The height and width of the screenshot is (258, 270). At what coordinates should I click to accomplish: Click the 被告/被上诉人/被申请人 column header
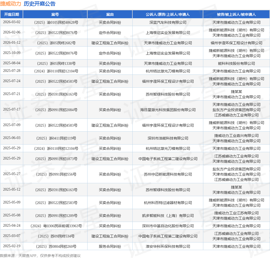pos(237,14)
